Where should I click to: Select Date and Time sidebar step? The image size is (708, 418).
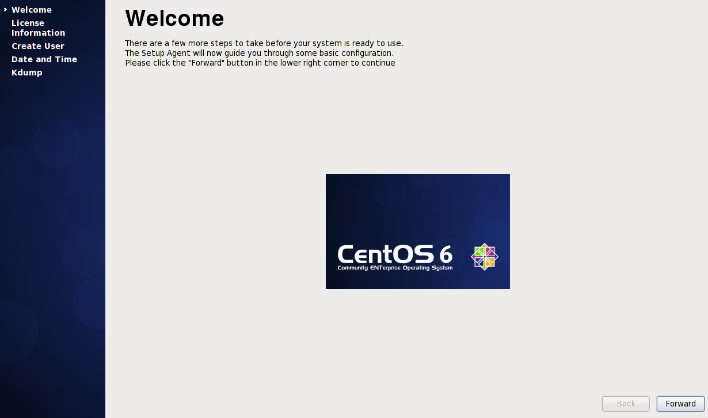[44, 59]
